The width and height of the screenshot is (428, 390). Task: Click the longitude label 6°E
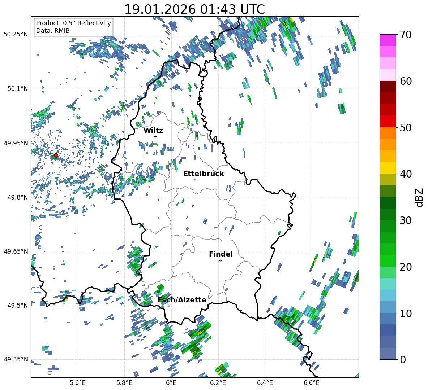pyautogui.click(x=171, y=383)
